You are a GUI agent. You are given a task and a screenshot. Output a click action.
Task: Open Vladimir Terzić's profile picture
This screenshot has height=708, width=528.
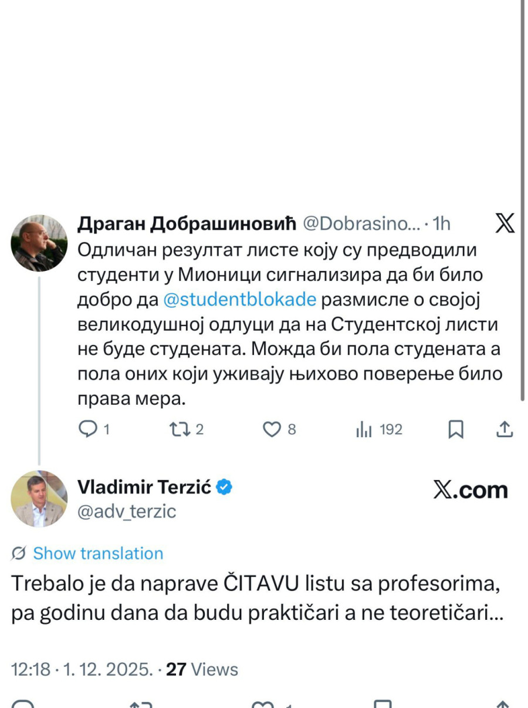point(39,498)
